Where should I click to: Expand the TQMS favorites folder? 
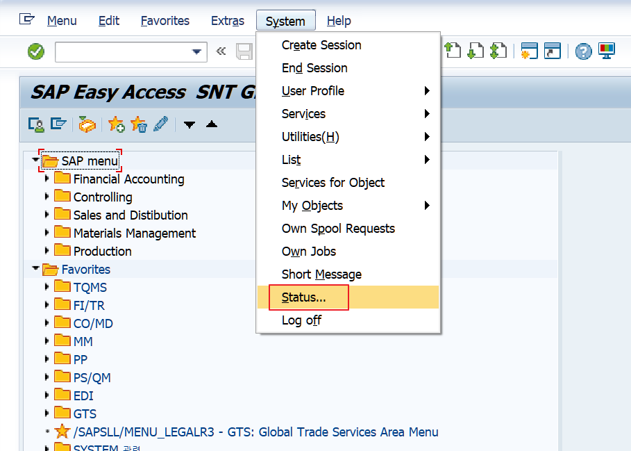(47, 287)
